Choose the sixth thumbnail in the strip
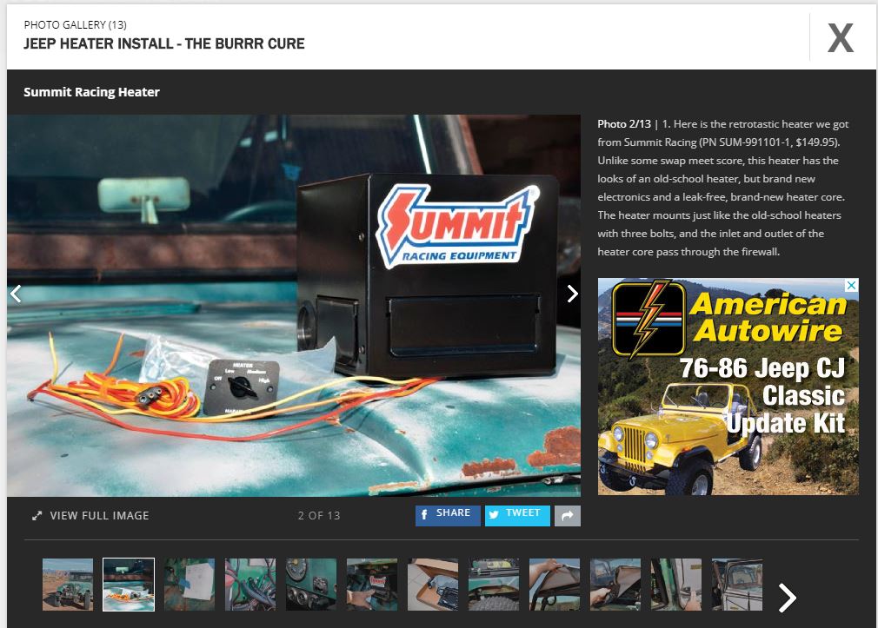 click(372, 584)
